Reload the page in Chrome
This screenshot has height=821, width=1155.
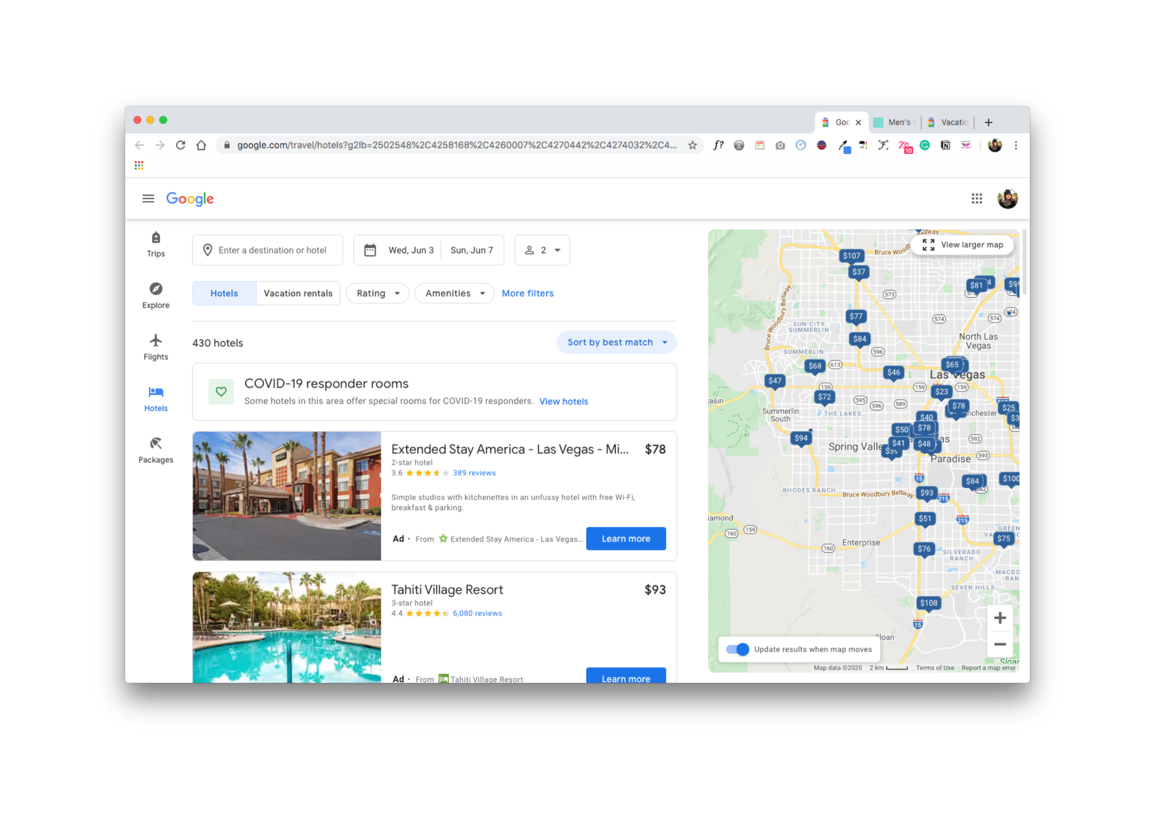pos(181,145)
